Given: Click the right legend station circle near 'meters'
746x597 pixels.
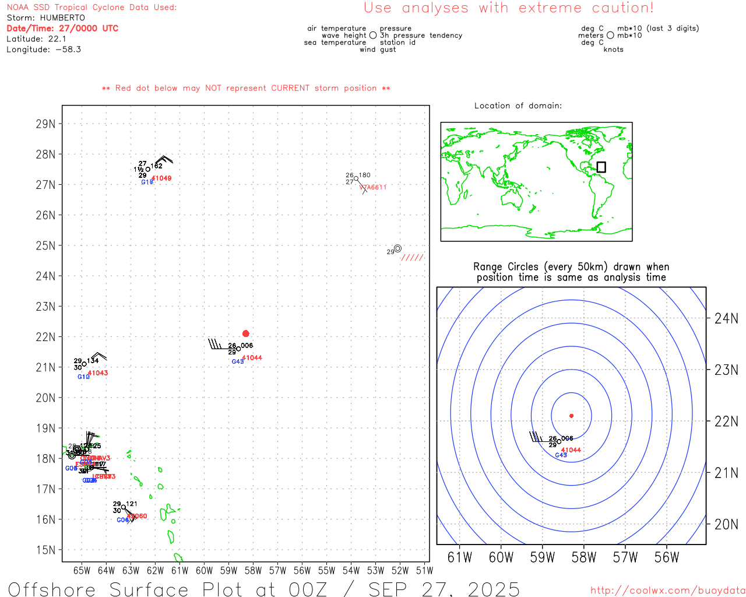Looking at the screenshot, I should (x=610, y=36).
